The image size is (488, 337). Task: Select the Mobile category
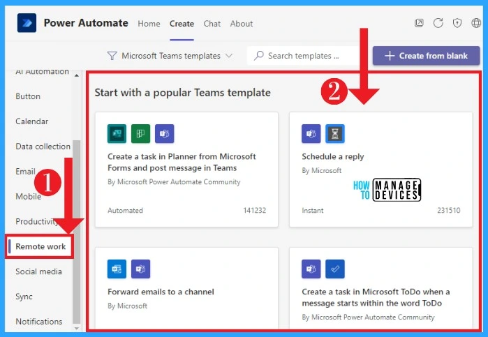pos(29,196)
